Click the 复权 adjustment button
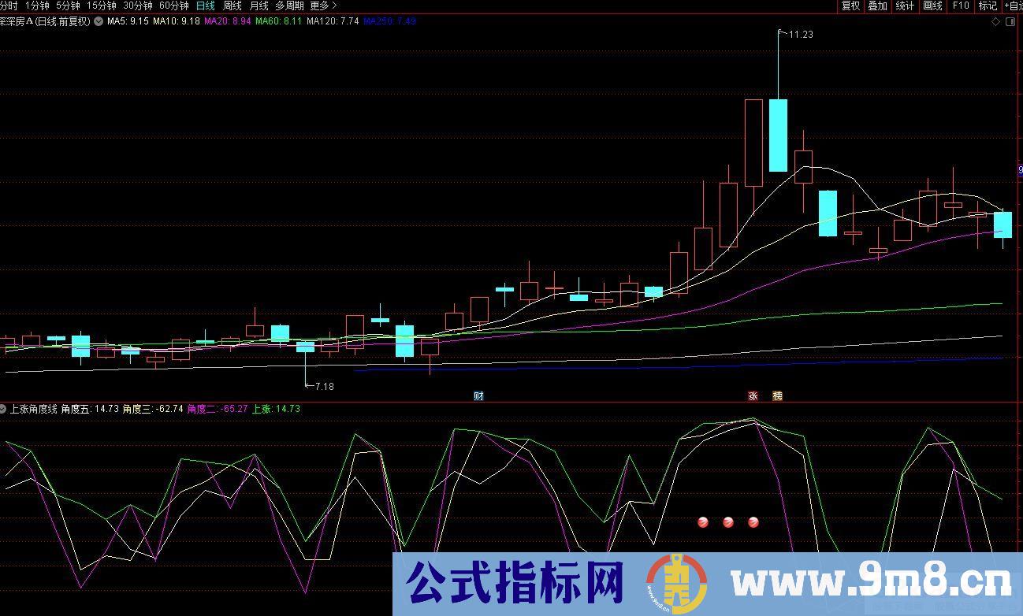 point(850,6)
